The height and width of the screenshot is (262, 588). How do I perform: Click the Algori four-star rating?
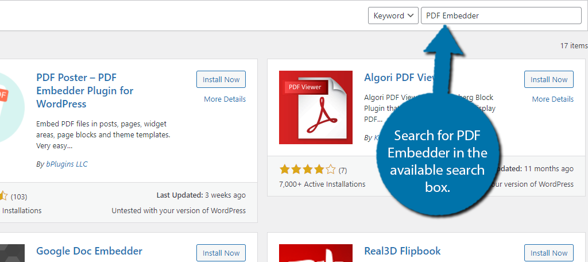tap(308, 170)
